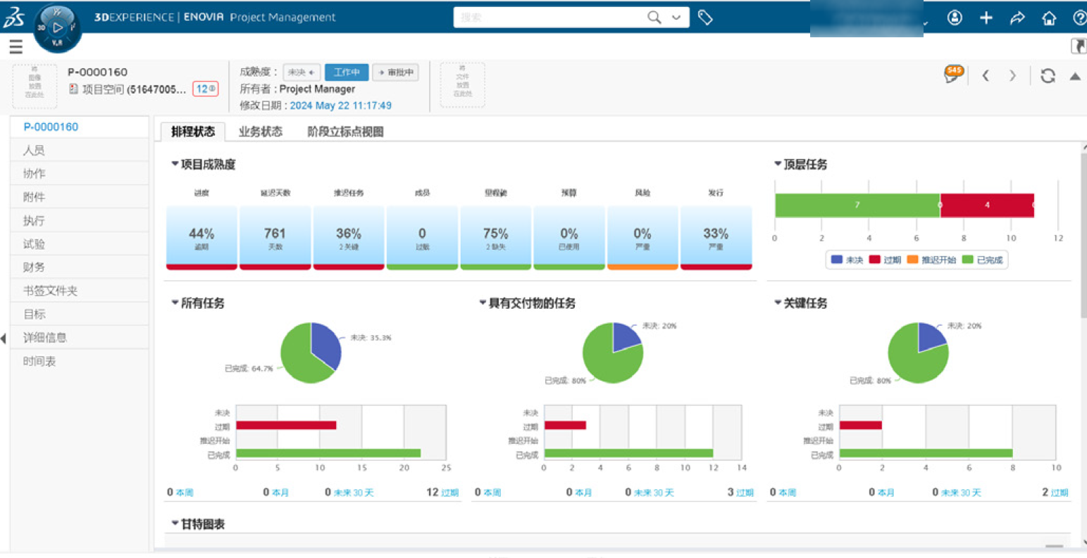Click the share arrow icon

click(x=1017, y=18)
